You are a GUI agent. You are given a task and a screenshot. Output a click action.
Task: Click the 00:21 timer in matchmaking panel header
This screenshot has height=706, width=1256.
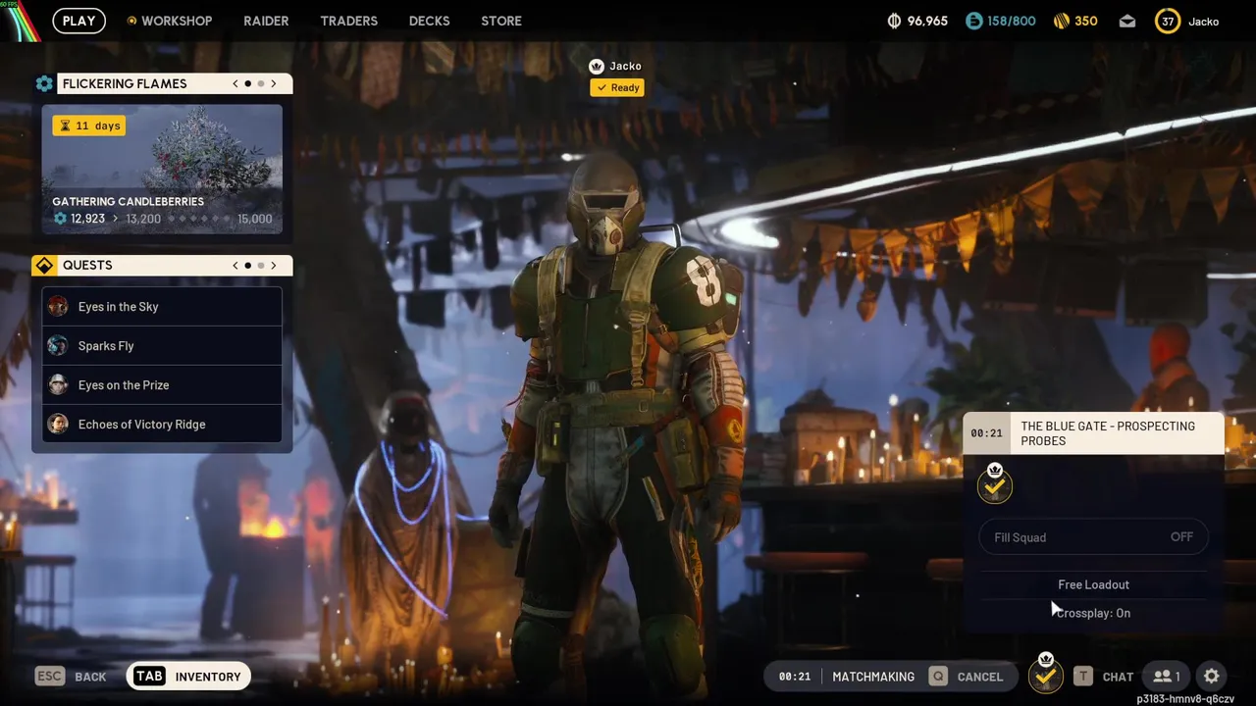pyautogui.click(x=986, y=433)
